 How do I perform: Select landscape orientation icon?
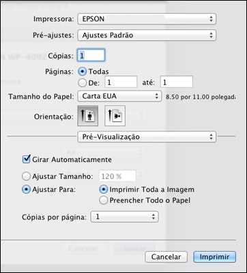coord(115,116)
